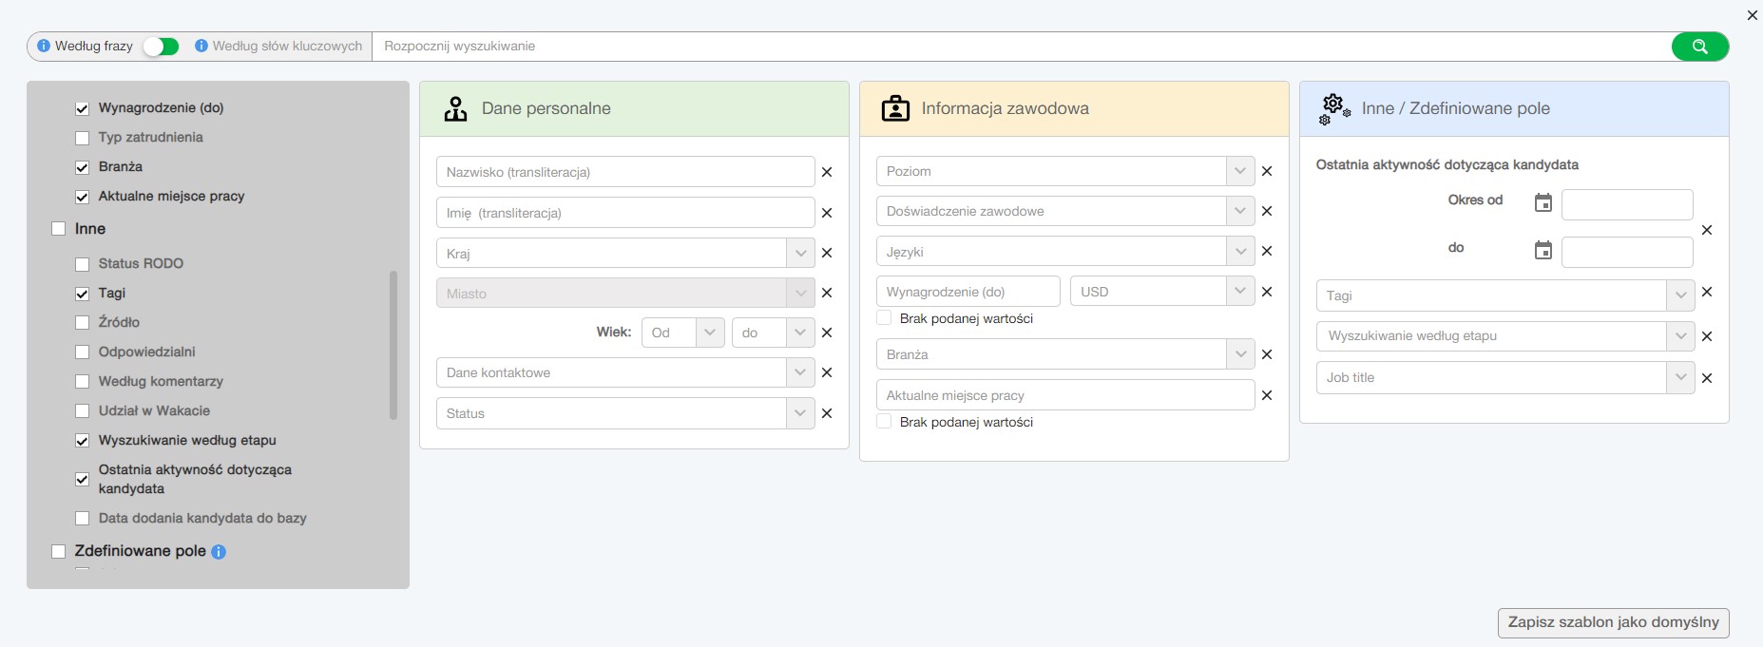Remove the Poziom filter field
The height and width of the screenshot is (647, 1763).
click(x=1267, y=171)
